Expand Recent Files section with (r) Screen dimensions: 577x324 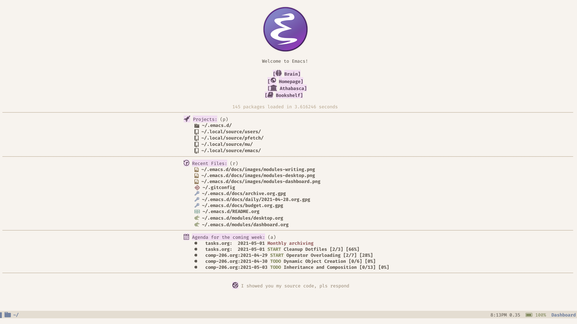click(x=209, y=163)
